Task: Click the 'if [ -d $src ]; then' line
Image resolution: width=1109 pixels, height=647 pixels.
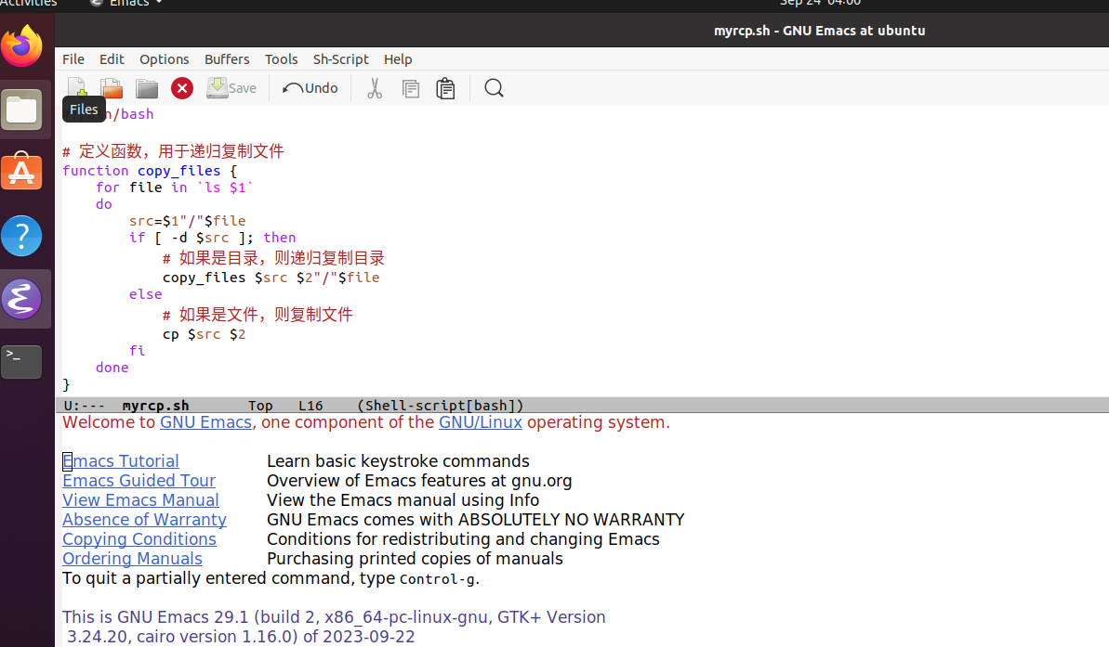Action: click(x=212, y=238)
